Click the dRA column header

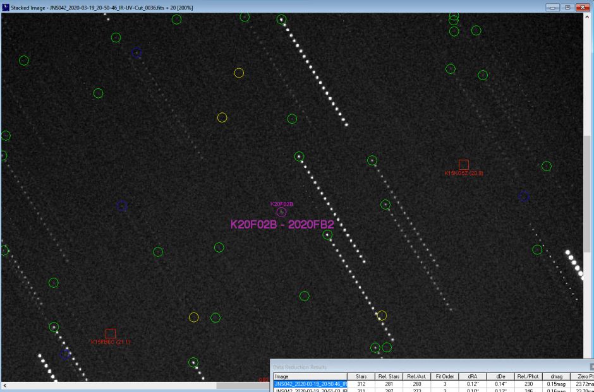(472, 376)
